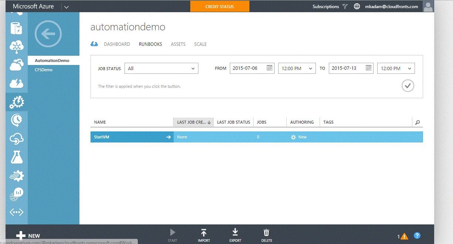The height and width of the screenshot is (244, 453).
Task: Select the StartVM runbook name
Action: point(102,137)
